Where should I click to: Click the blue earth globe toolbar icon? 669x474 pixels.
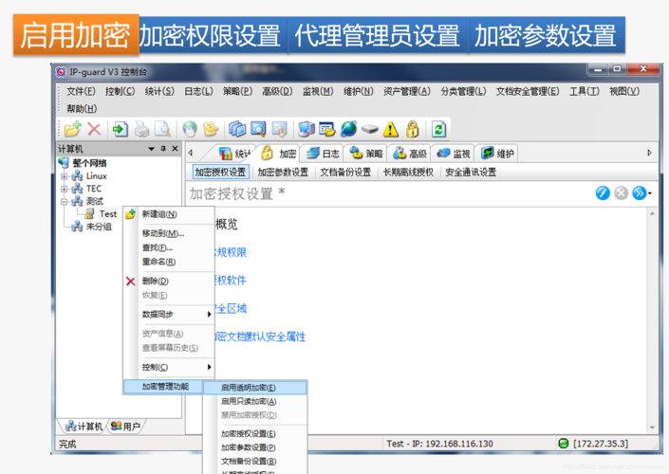(348, 129)
